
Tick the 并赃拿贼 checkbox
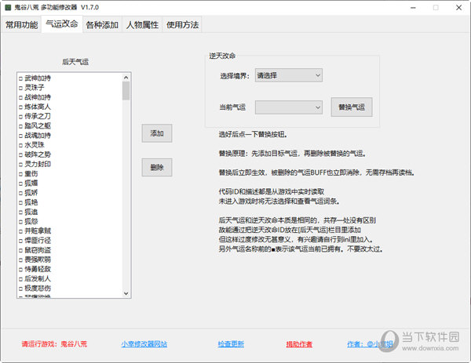click(x=20, y=231)
